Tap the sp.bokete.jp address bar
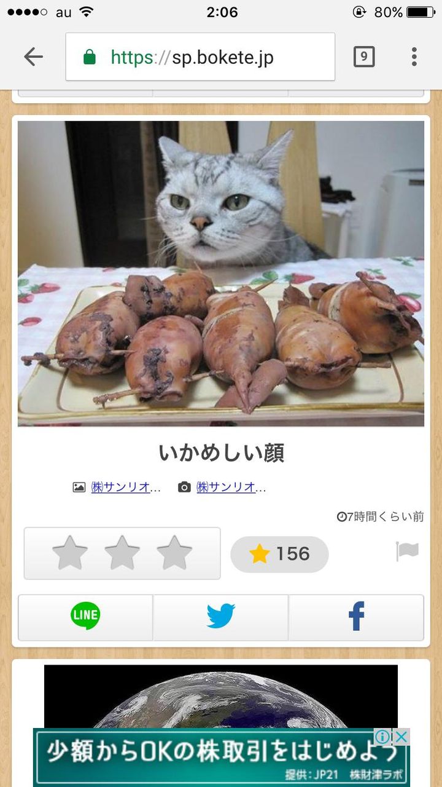The image size is (442, 787). coord(200,57)
